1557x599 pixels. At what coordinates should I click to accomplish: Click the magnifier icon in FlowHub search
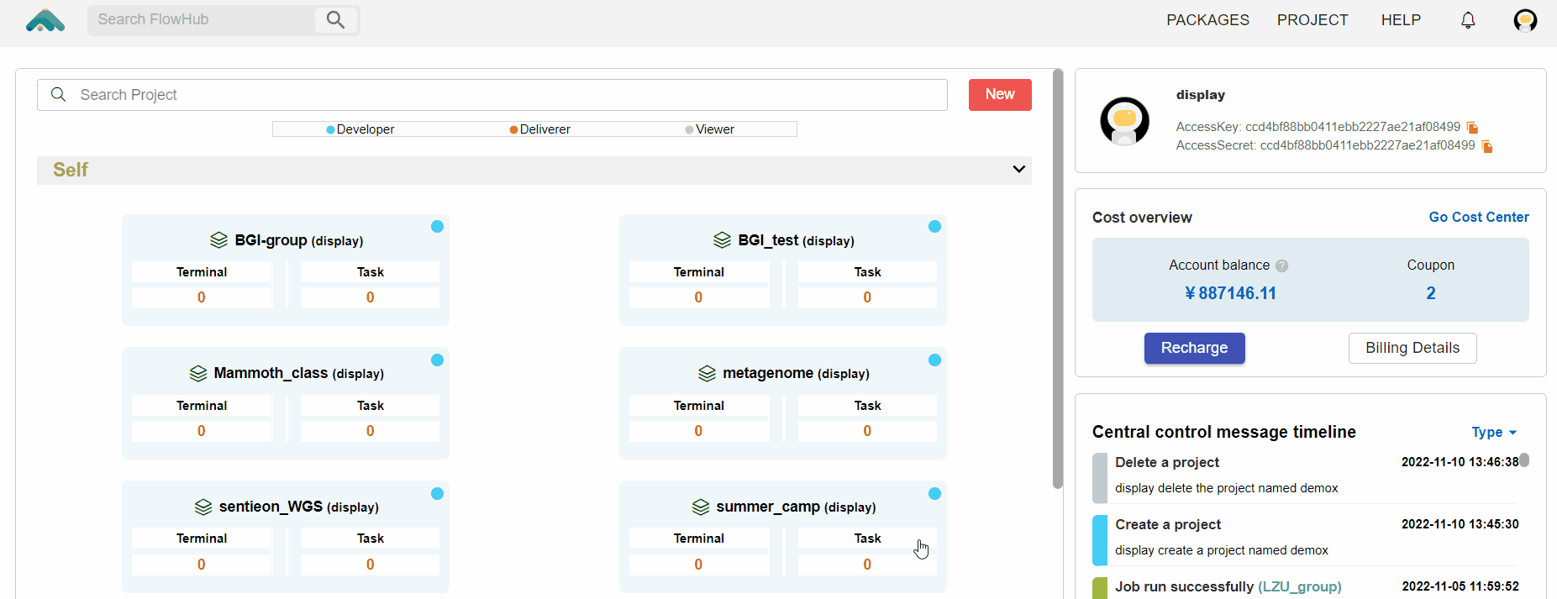pos(335,19)
